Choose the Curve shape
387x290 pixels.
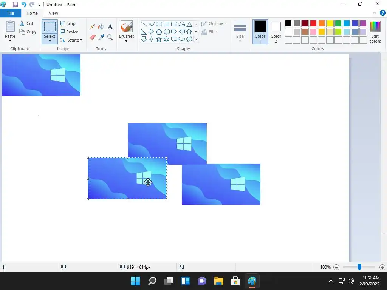151,24
